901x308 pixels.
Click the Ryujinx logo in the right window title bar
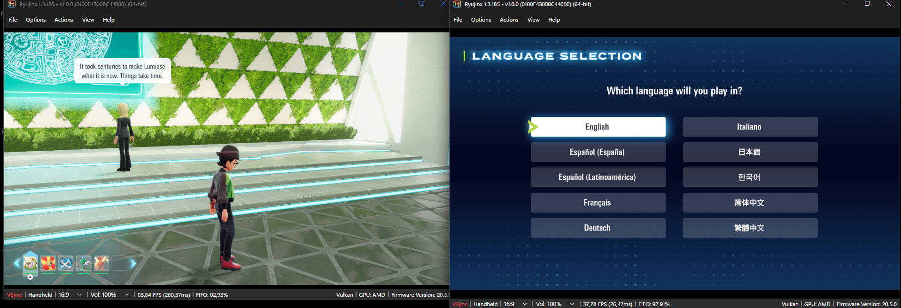(x=457, y=4)
